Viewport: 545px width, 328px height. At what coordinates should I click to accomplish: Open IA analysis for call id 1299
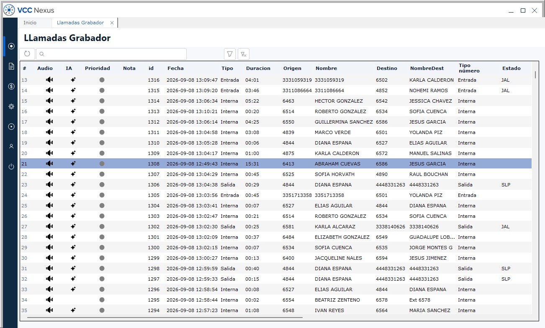click(73, 258)
